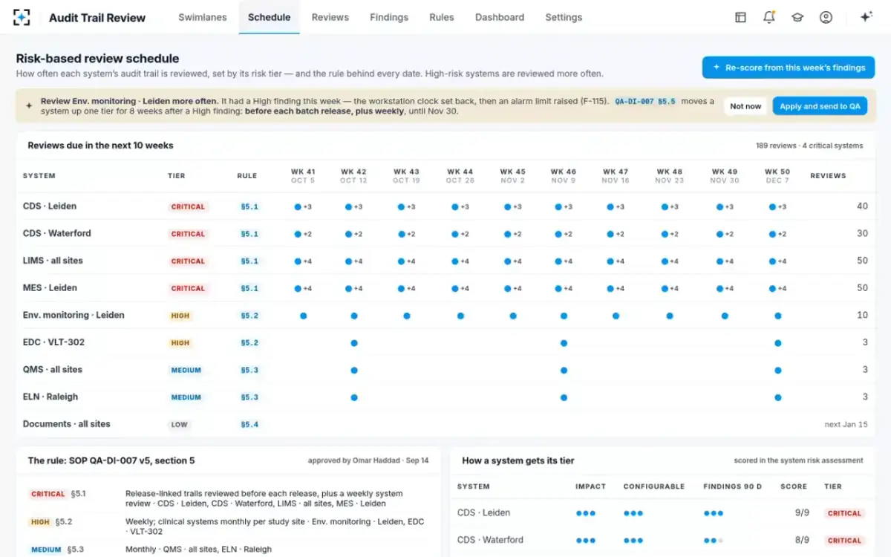Click the LOW tier badge for Documents · all sites
The height and width of the screenshot is (557, 891).
(x=180, y=425)
